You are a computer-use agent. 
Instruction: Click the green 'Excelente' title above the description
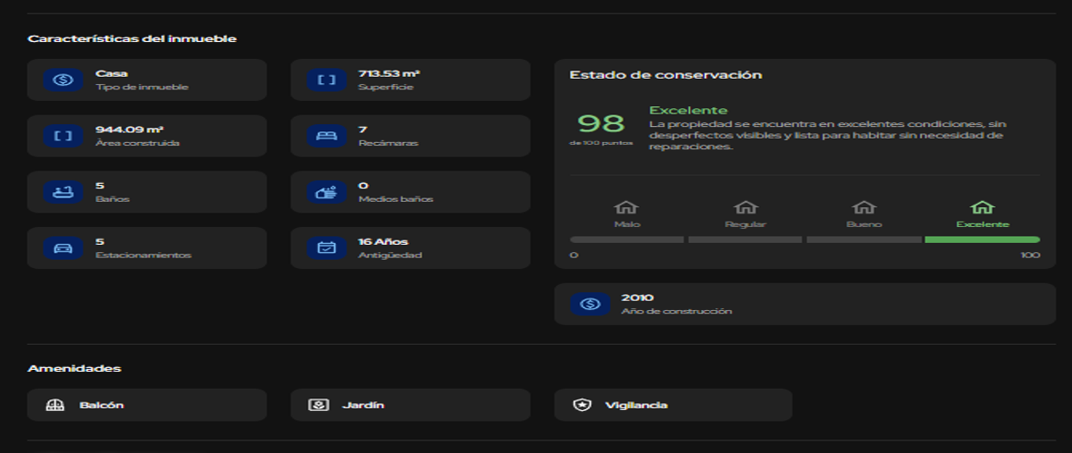pyautogui.click(x=688, y=110)
